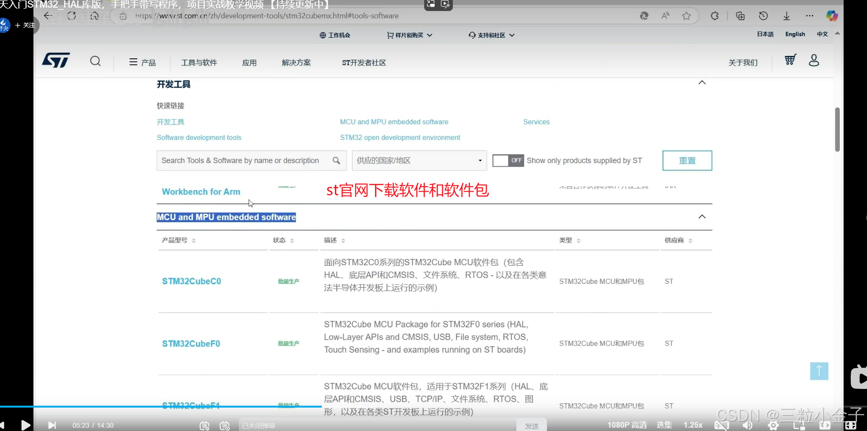Follow the Services quick link
867x431 pixels.
[536, 122]
